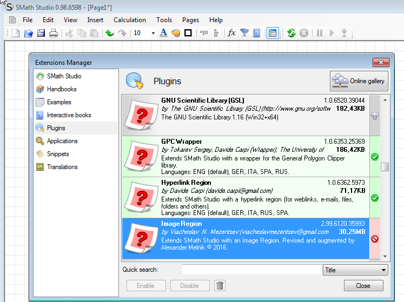Click the green recalculate refresh icon
The height and width of the screenshot is (302, 404).
click(292, 33)
